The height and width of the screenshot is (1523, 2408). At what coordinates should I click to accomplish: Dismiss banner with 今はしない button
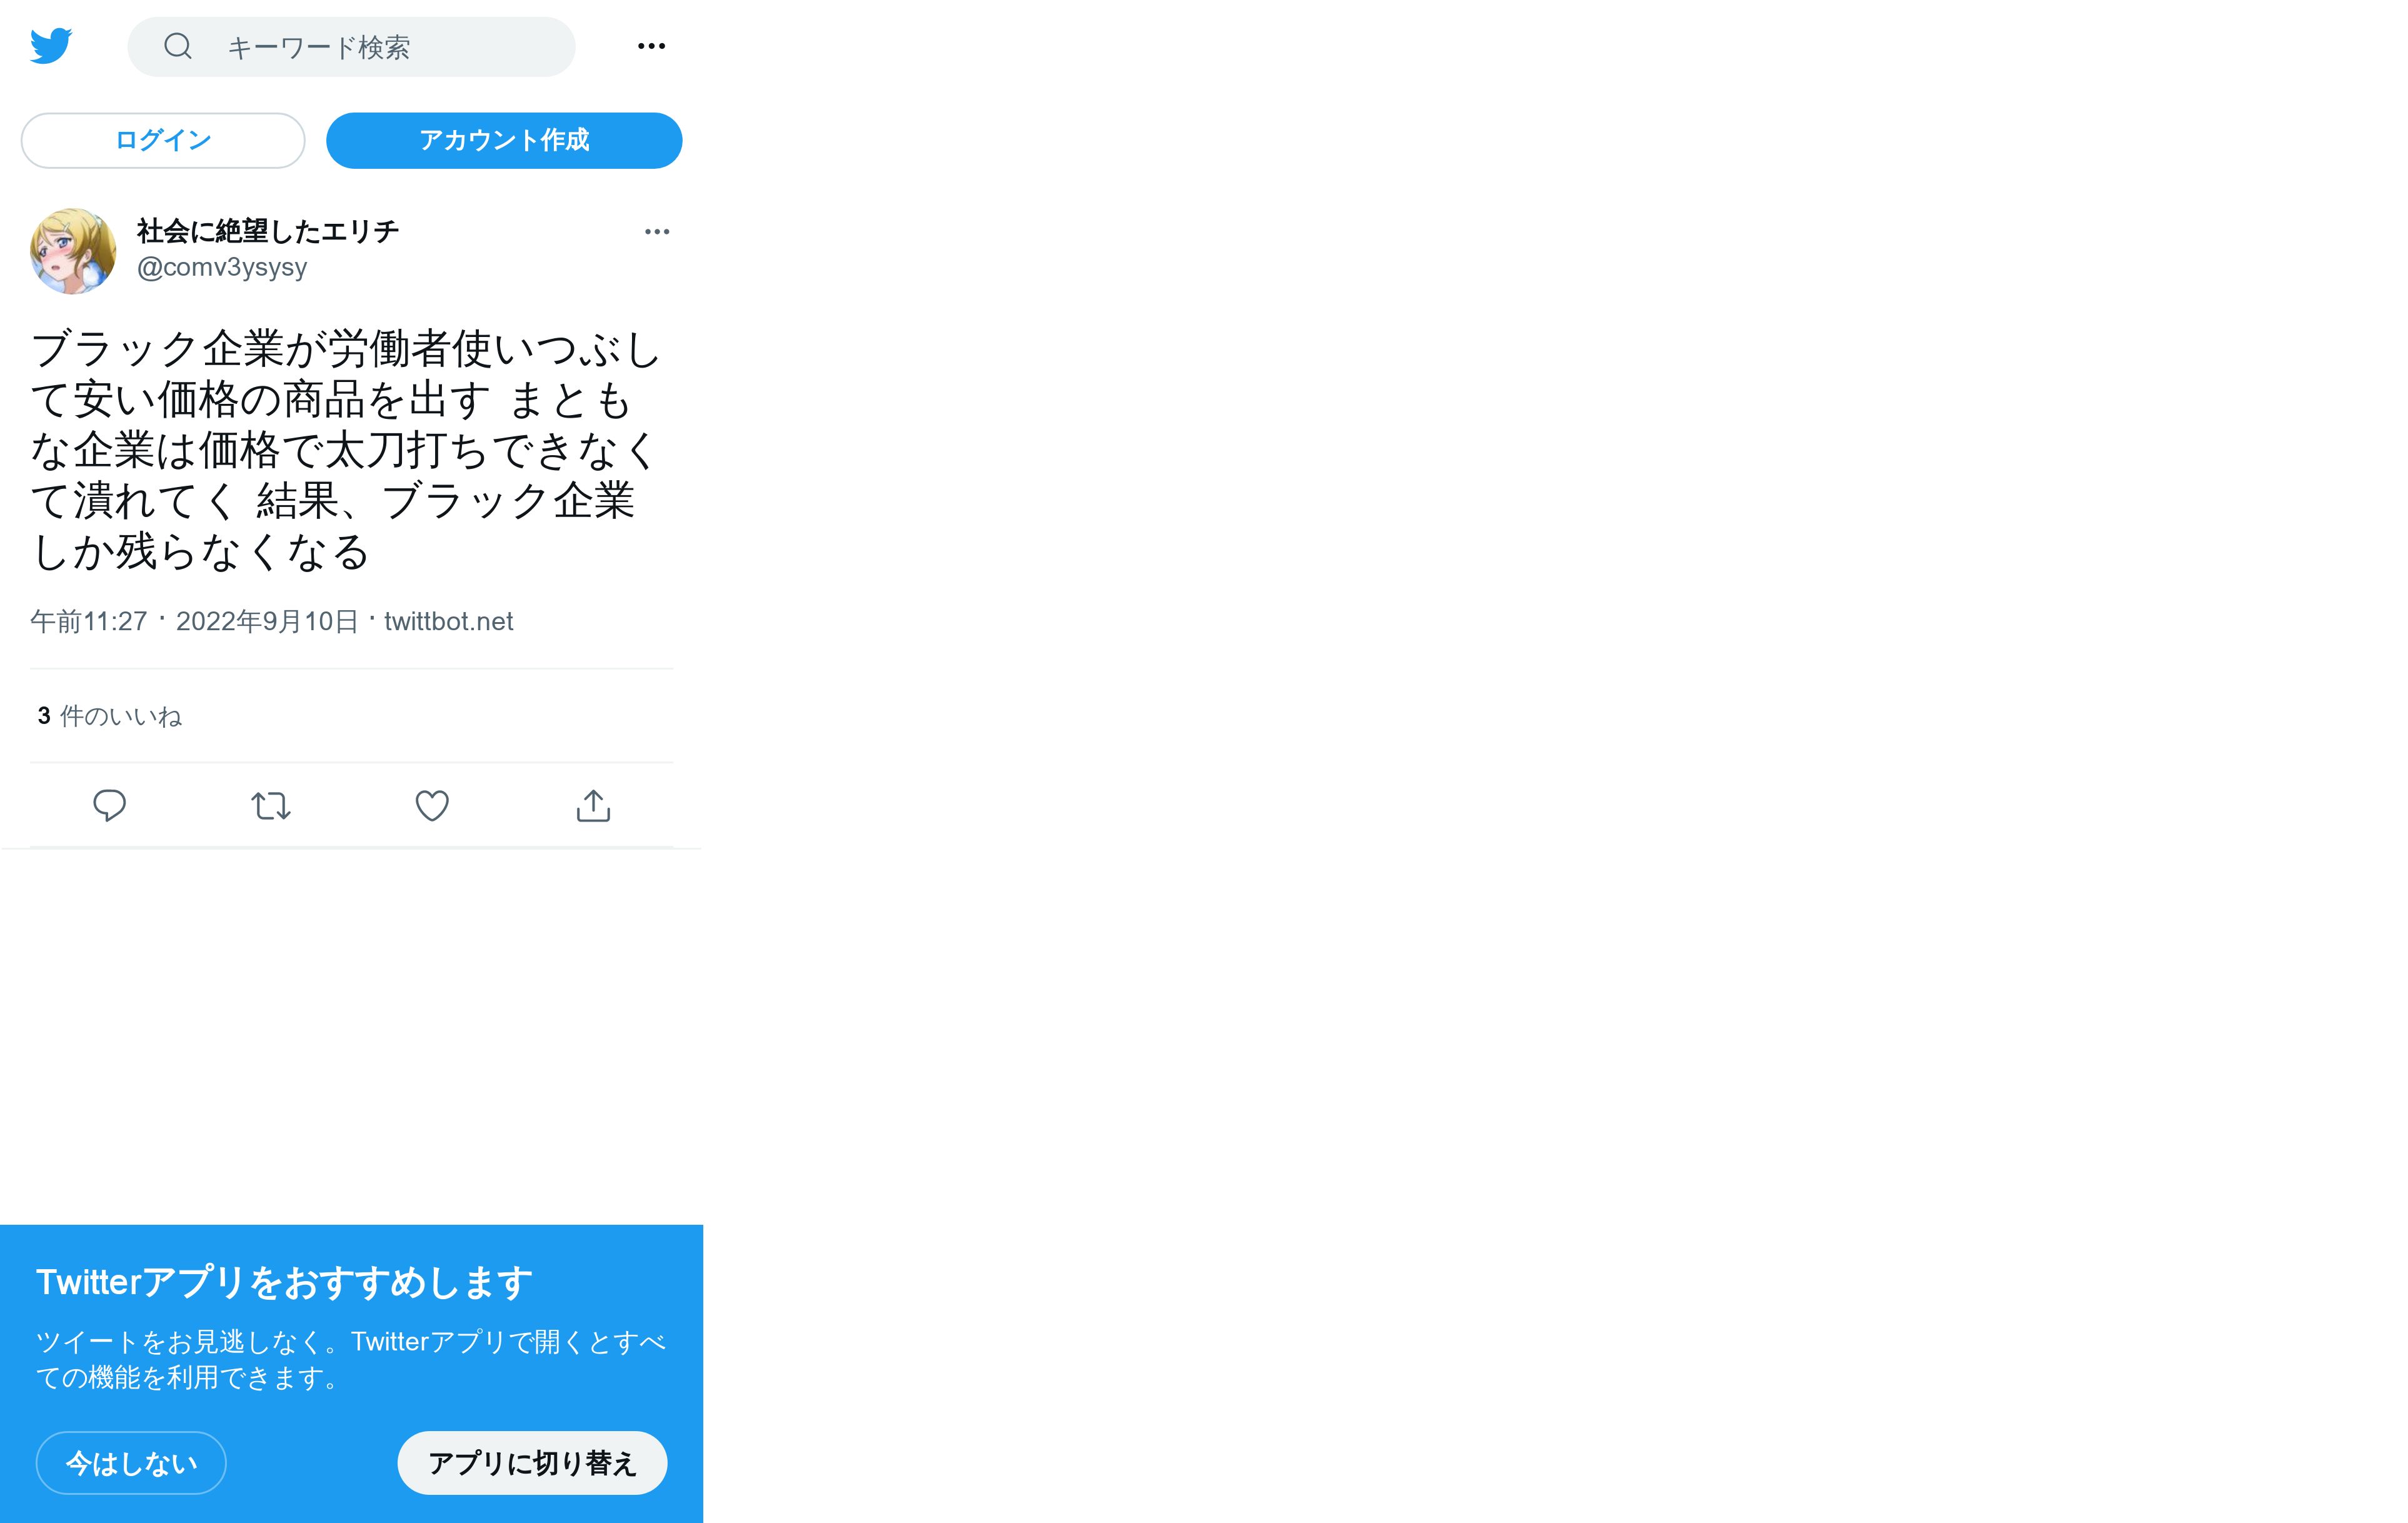(x=131, y=1463)
